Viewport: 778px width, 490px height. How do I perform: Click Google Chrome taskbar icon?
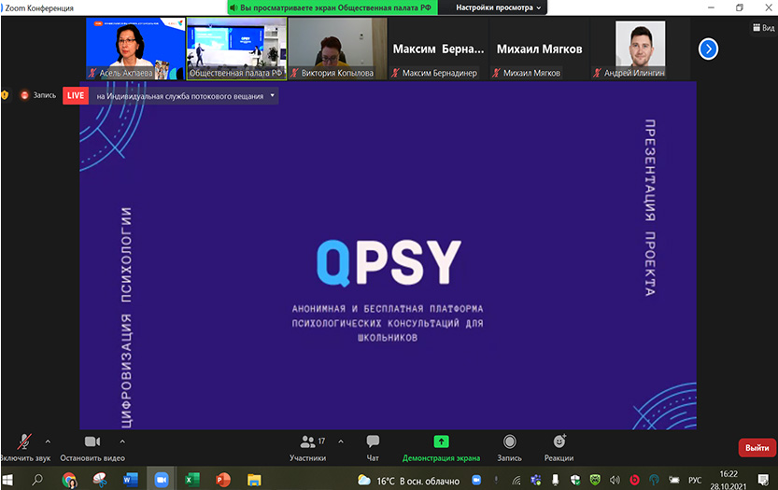click(68, 480)
